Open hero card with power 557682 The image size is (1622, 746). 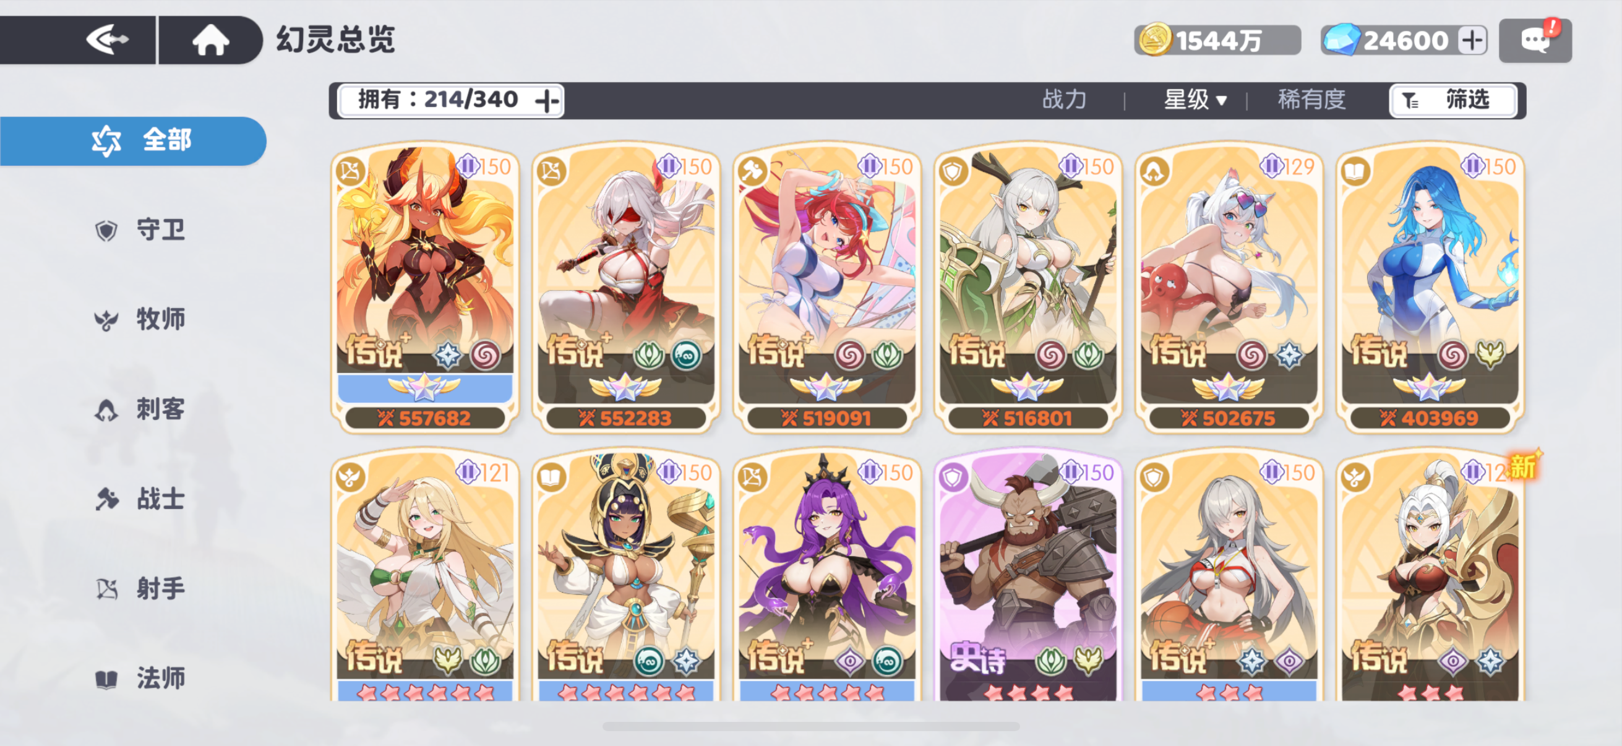pos(425,288)
